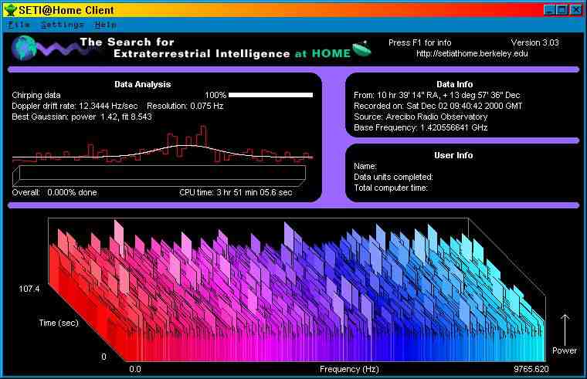Open the Settings menu
This screenshot has height=379, width=587.
tap(62, 25)
